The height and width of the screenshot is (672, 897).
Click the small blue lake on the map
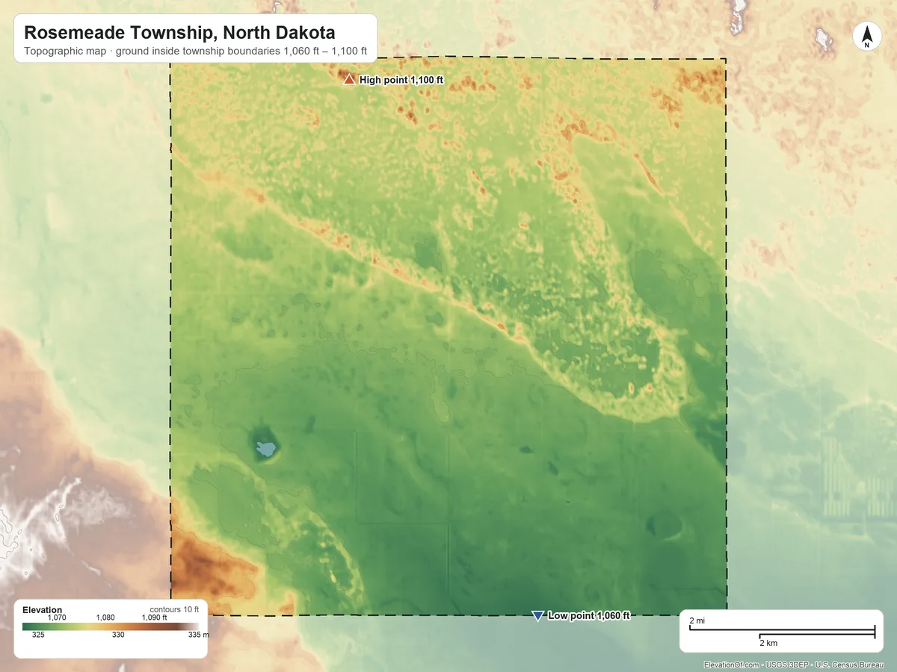click(266, 449)
